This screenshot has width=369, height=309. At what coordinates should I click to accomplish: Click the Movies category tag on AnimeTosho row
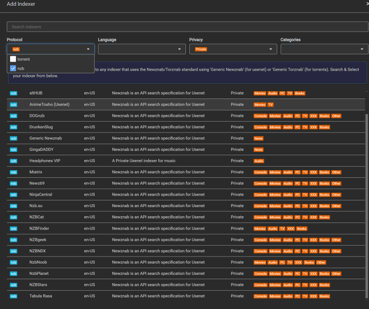click(x=259, y=104)
